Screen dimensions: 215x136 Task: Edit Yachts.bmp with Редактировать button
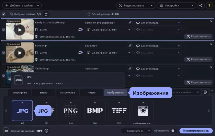point(198,82)
